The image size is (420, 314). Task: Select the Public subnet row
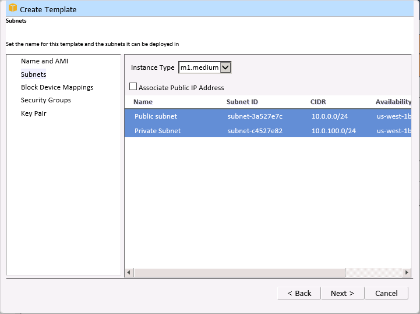point(156,116)
